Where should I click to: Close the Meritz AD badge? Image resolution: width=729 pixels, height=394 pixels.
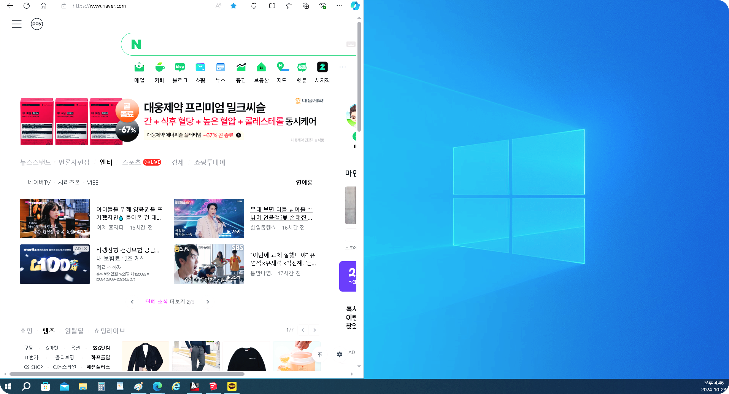coord(86,249)
